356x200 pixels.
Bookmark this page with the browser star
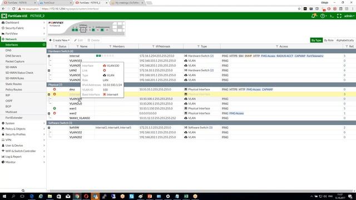pos(299,9)
